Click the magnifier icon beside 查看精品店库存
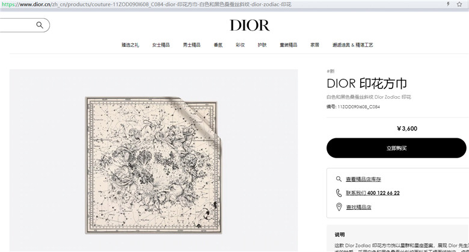This screenshot has height=252, width=469. tap(339, 179)
